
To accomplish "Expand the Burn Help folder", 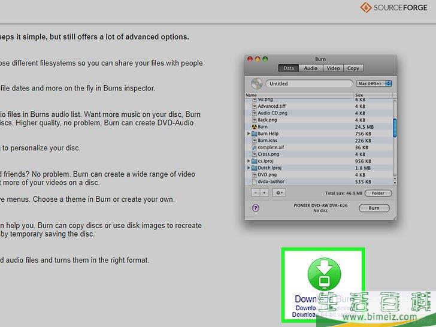I will coord(249,134).
